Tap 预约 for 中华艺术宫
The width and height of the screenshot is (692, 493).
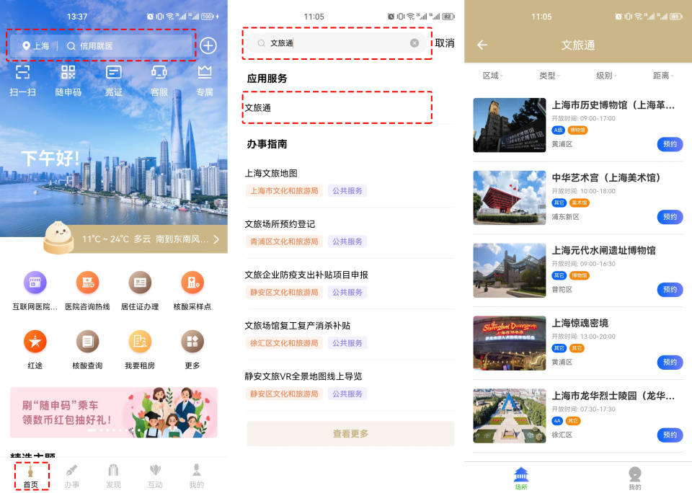(670, 217)
